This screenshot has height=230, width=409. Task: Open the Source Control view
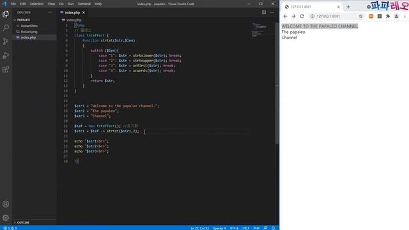pos(6,42)
